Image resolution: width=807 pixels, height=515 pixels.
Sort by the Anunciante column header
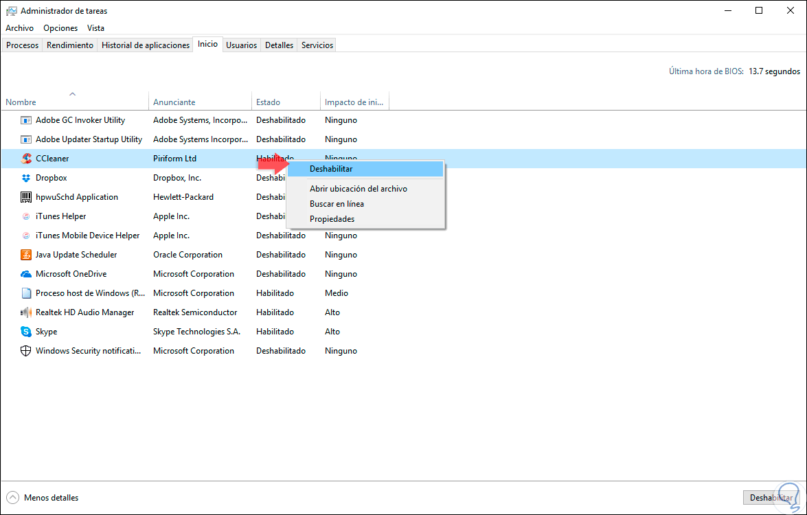click(x=201, y=102)
